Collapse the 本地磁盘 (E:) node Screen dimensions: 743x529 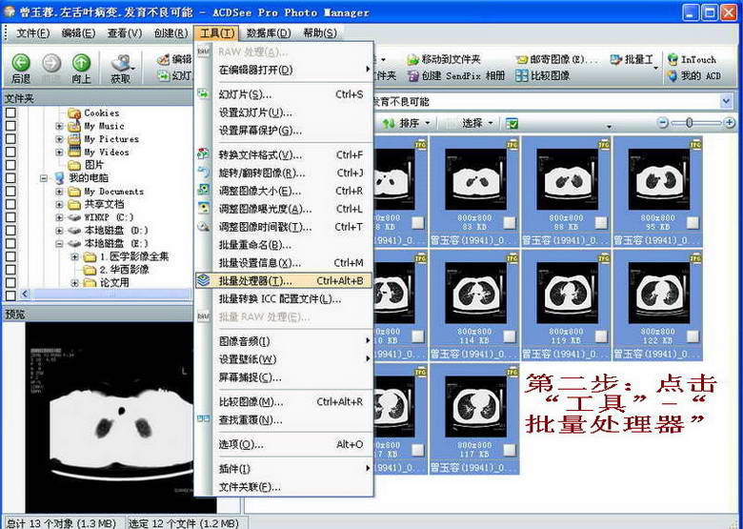point(59,244)
